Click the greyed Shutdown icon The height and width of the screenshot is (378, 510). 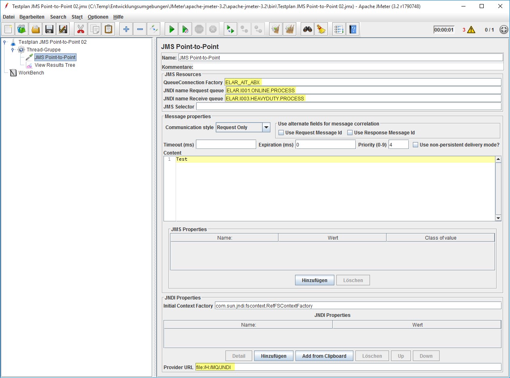(213, 29)
